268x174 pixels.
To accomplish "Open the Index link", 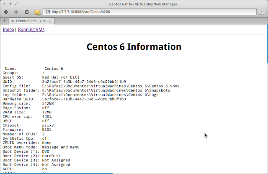I will coord(8,29).
